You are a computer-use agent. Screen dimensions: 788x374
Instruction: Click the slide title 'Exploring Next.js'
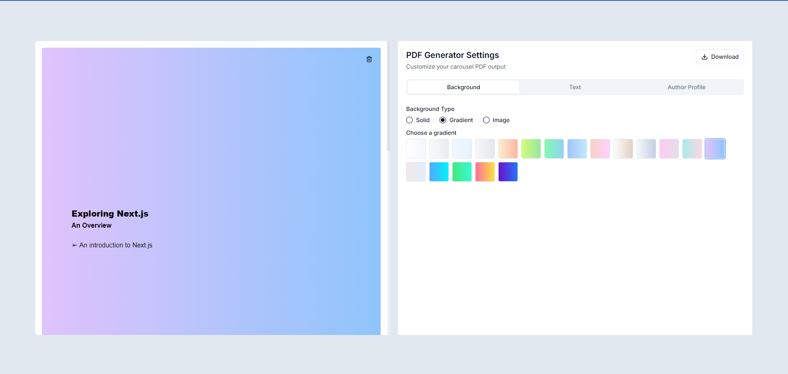tap(110, 214)
